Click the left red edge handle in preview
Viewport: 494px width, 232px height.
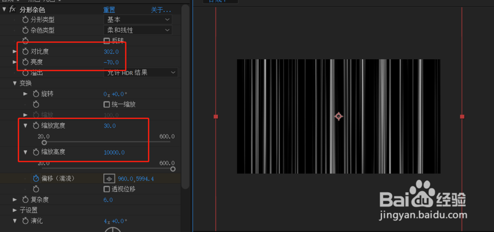click(216, 116)
